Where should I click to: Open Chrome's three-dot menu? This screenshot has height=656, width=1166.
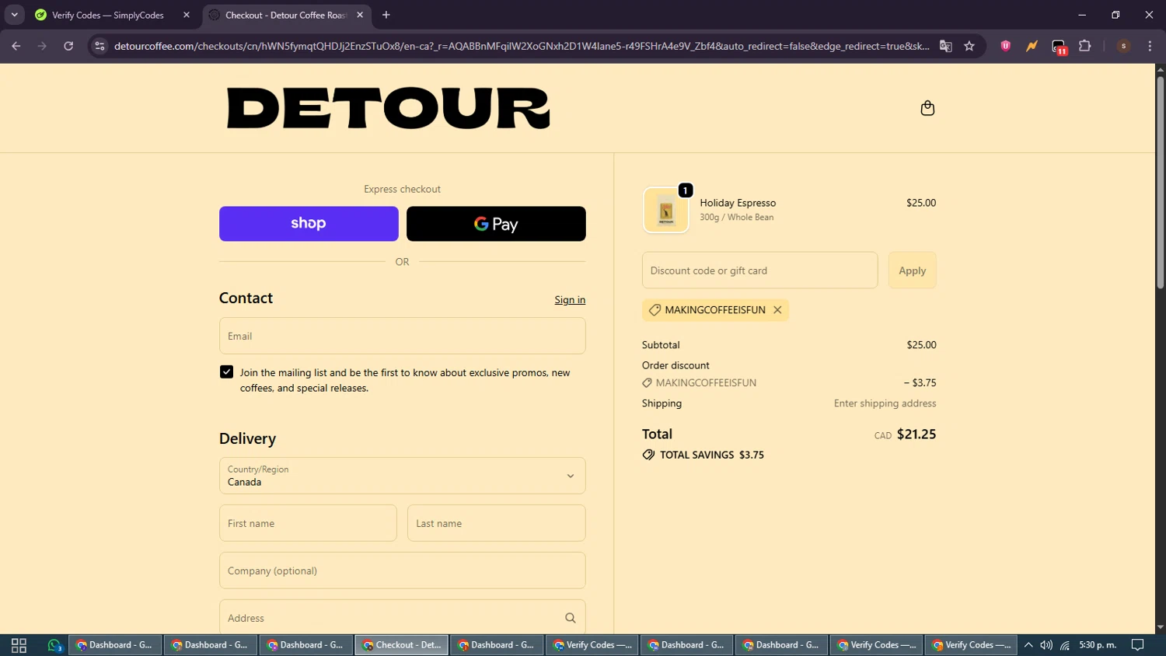[x=1150, y=46]
